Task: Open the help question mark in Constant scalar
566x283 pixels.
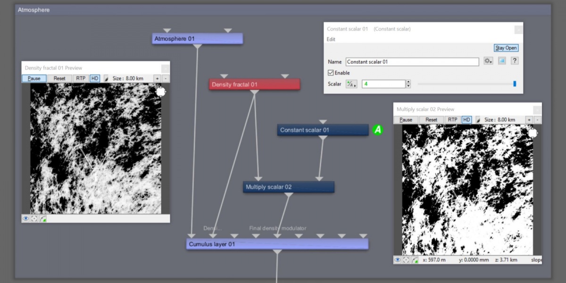Action: pos(515,61)
